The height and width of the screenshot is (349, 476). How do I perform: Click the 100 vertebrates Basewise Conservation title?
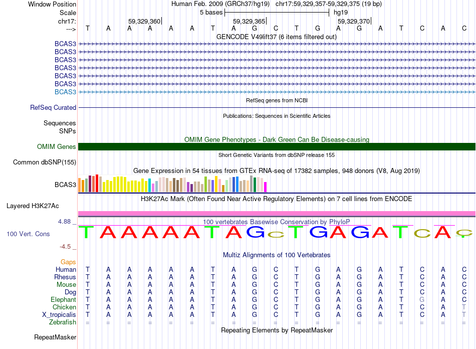(x=276, y=222)
